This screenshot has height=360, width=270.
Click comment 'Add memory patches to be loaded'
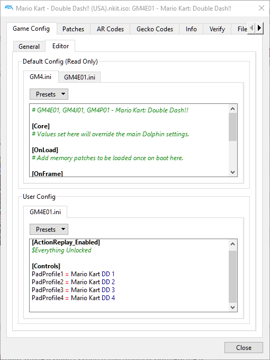point(107,158)
